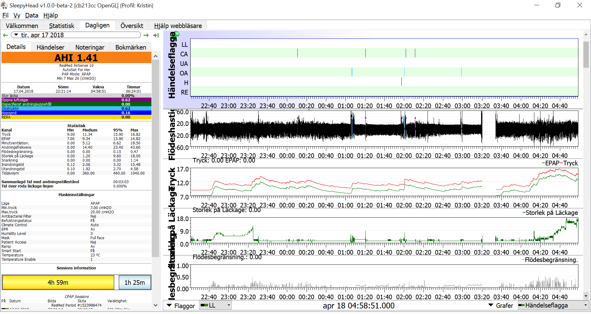
Task: Open the Noteringar tab
Action: [x=90, y=47]
